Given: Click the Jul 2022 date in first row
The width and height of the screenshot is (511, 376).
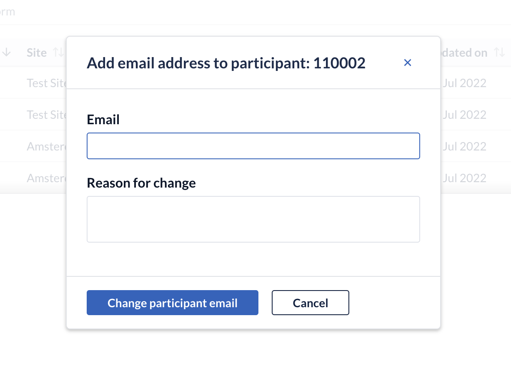Looking at the screenshot, I should tap(464, 83).
